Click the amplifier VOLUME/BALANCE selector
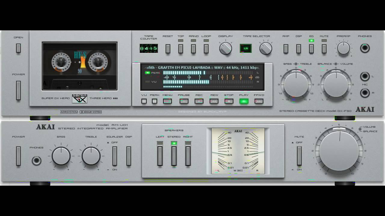Image resolution: width=385 pixels, height=216 pixels. coord(360,129)
